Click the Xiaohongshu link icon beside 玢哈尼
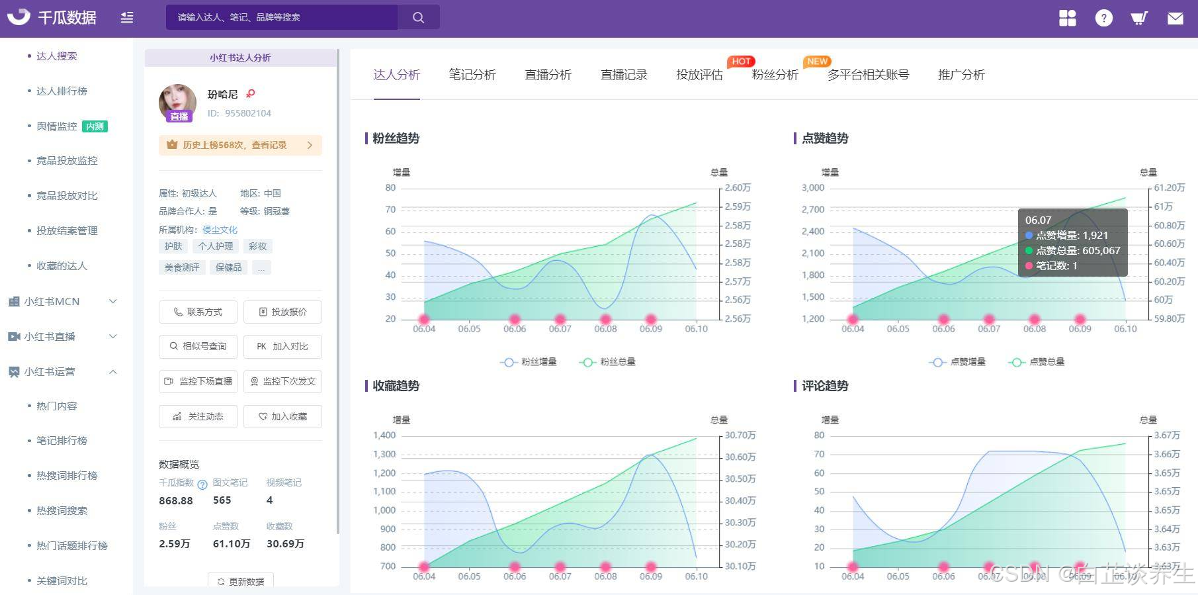 point(250,94)
